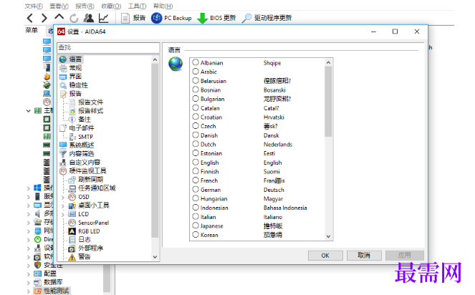Screen dimensions: 475x295
Task: Select 外部程序 in the settings tree
Action: 86,248
